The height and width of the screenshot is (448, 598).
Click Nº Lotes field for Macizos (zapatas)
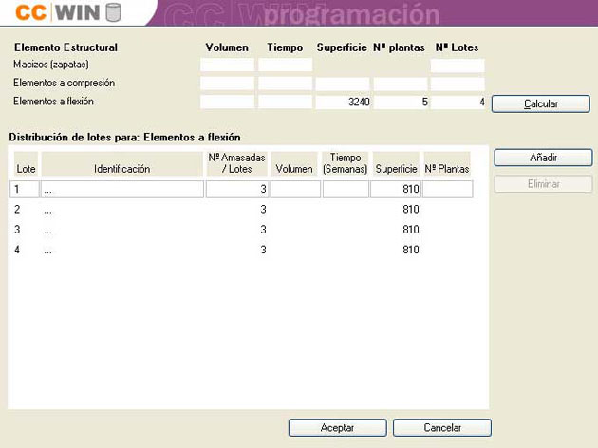point(458,65)
